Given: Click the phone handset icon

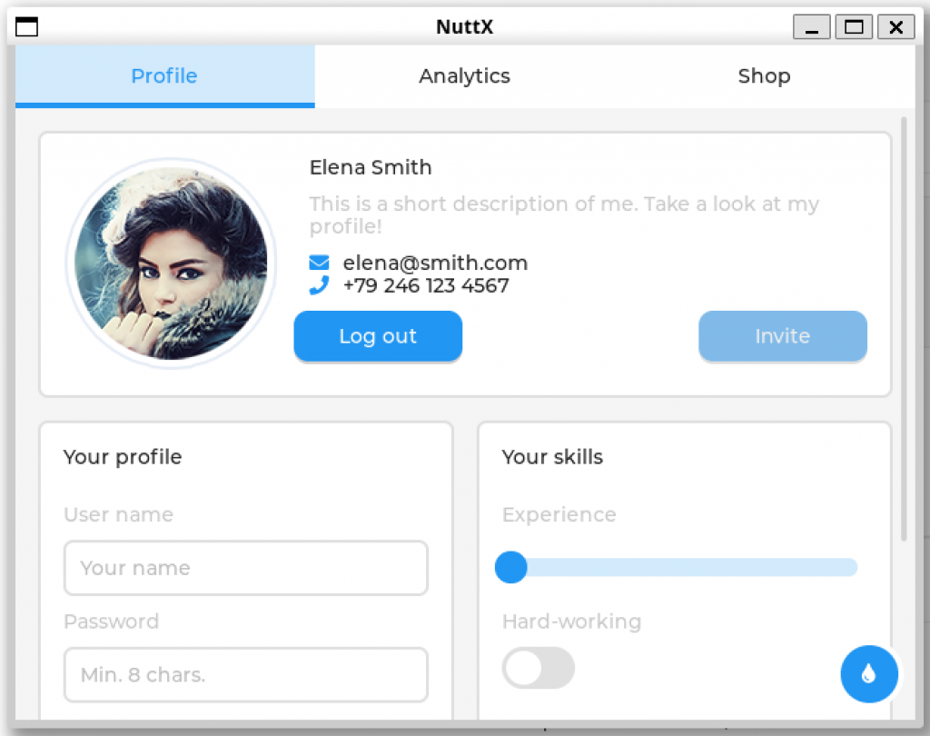Looking at the screenshot, I should point(319,286).
